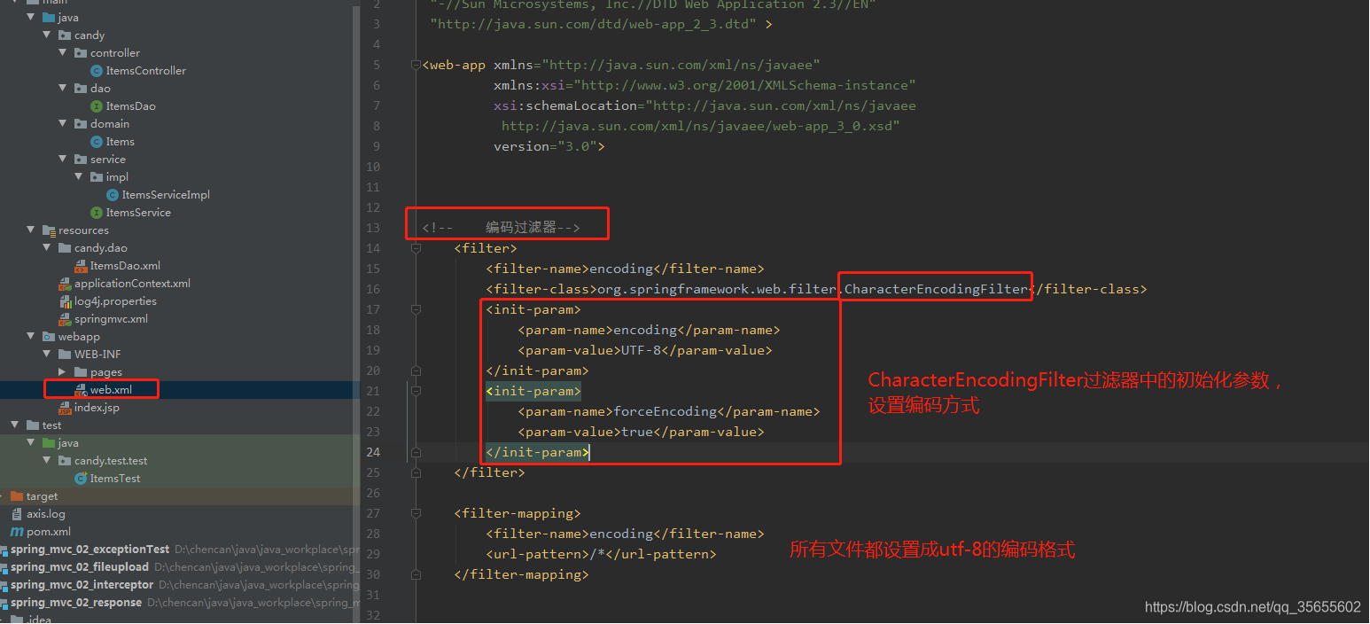The image size is (1370, 624).
Task: Place cursor on version="3.0" attribute
Action: pyautogui.click(x=545, y=146)
